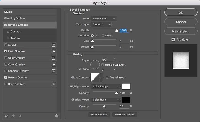Click the plus icon next to Stroke
The width and height of the screenshot is (200, 122).
click(x=54, y=45)
